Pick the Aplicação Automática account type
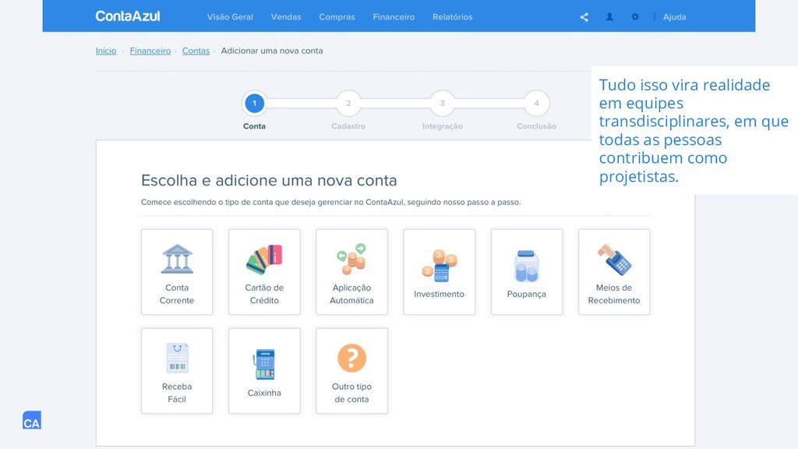798x449 pixels. point(351,272)
